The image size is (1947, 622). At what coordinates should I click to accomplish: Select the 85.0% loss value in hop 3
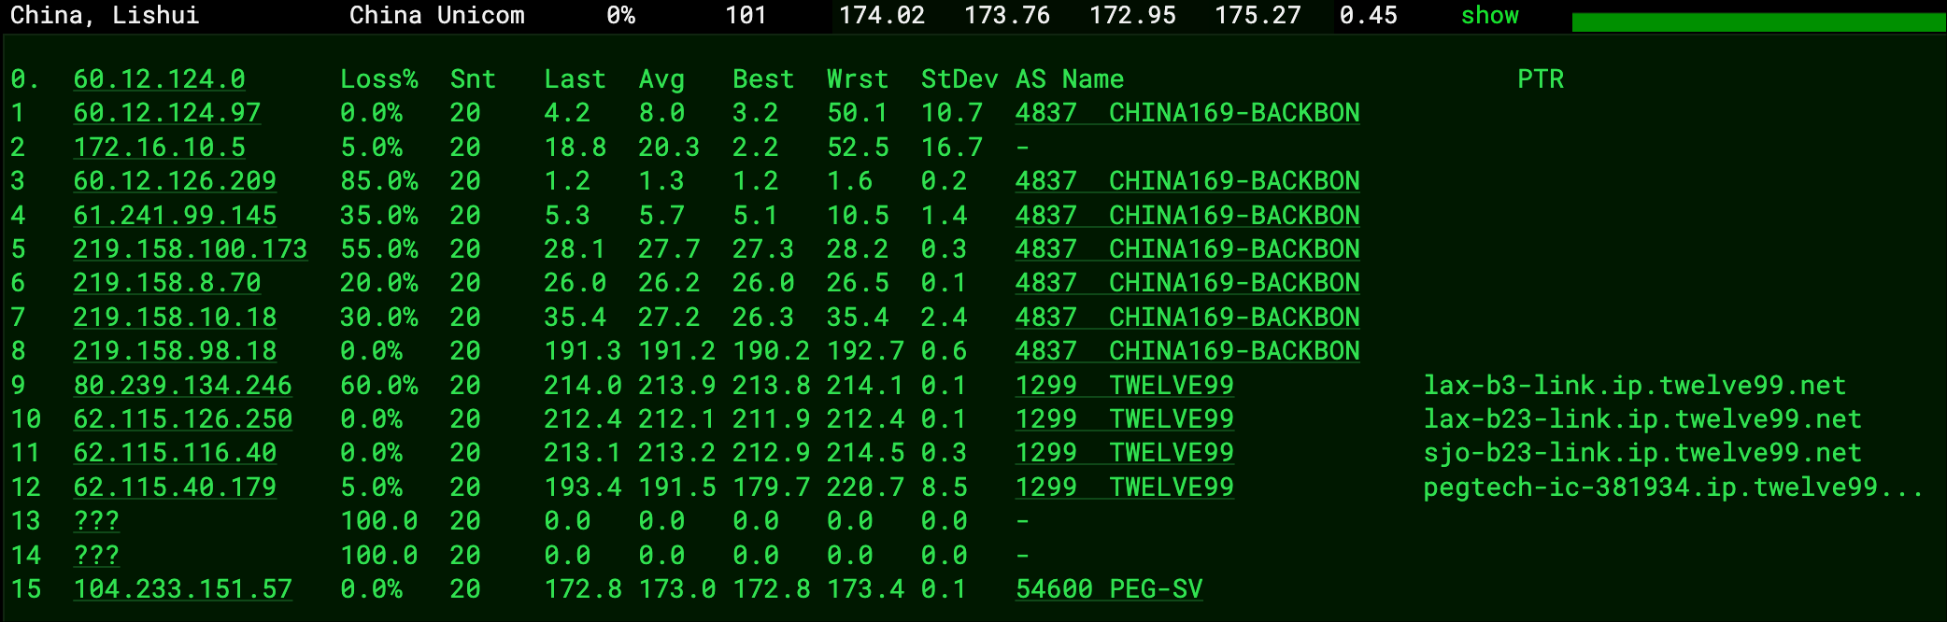pyautogui.click(x=379, y=181)
